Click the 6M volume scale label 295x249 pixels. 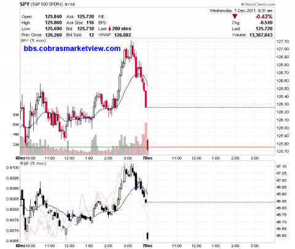click(x=16, y=124)
